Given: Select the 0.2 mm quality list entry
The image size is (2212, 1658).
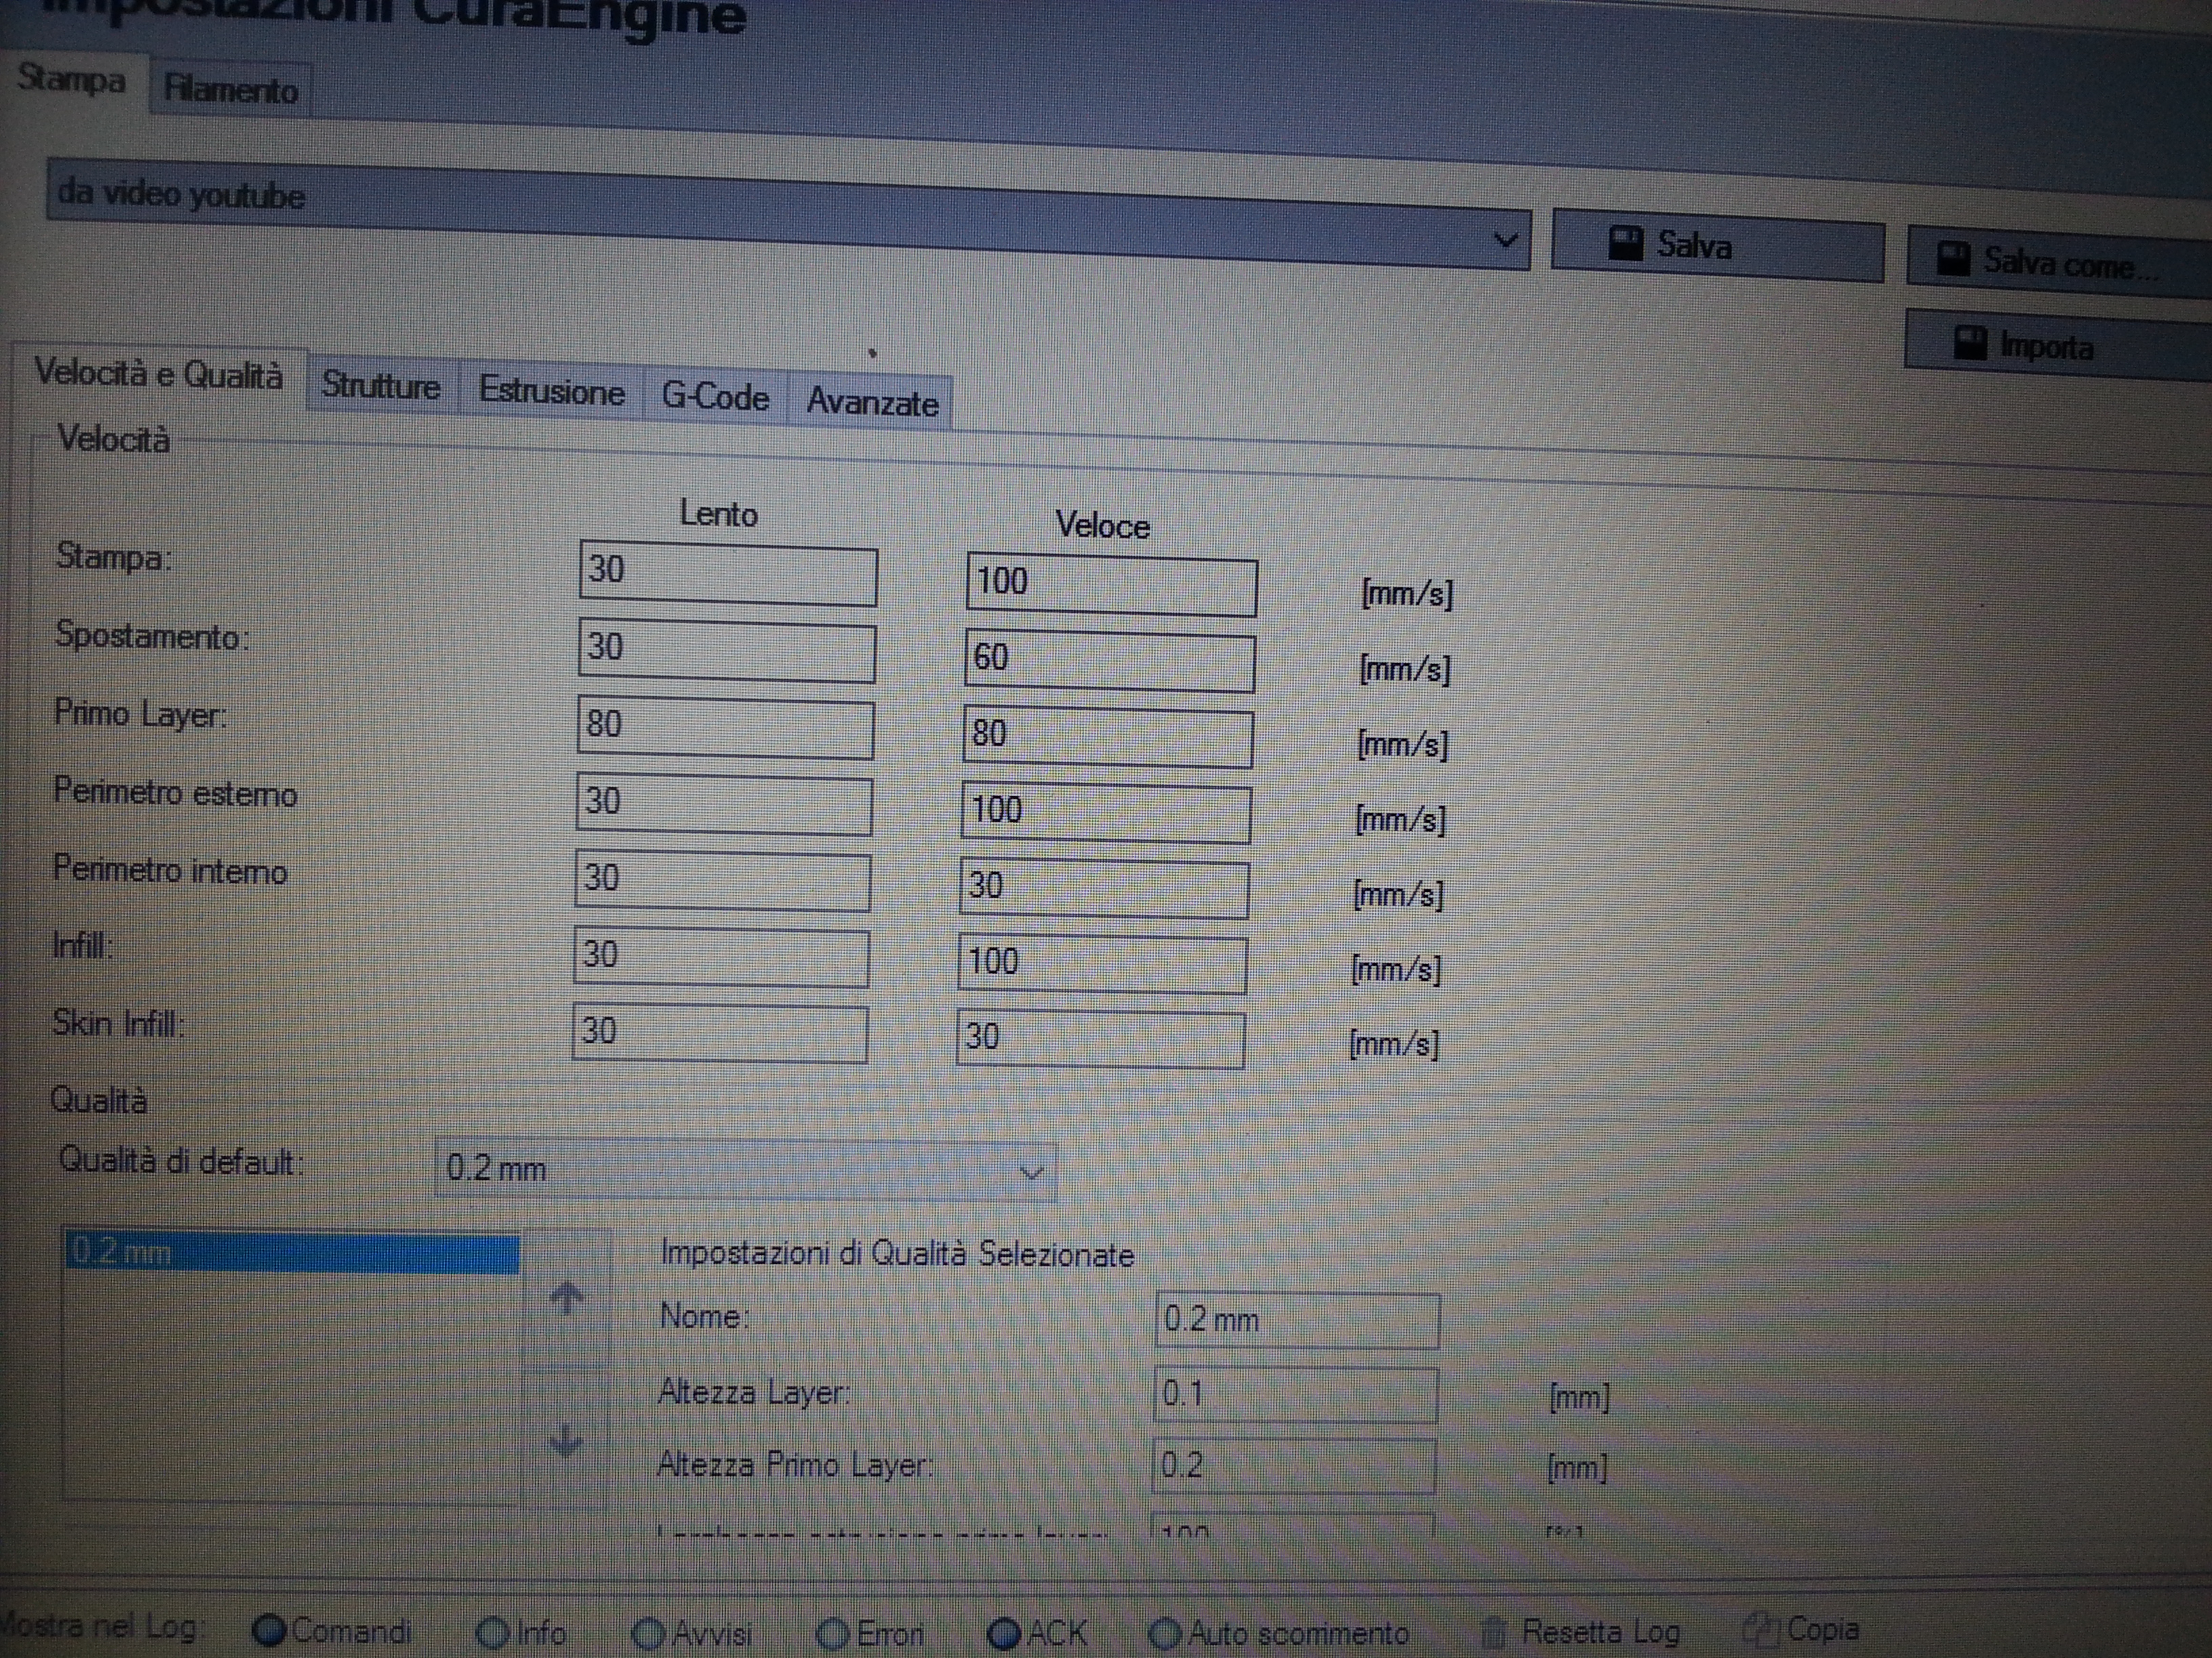Looking at the screenshot, I should [x=292, y=1252].
